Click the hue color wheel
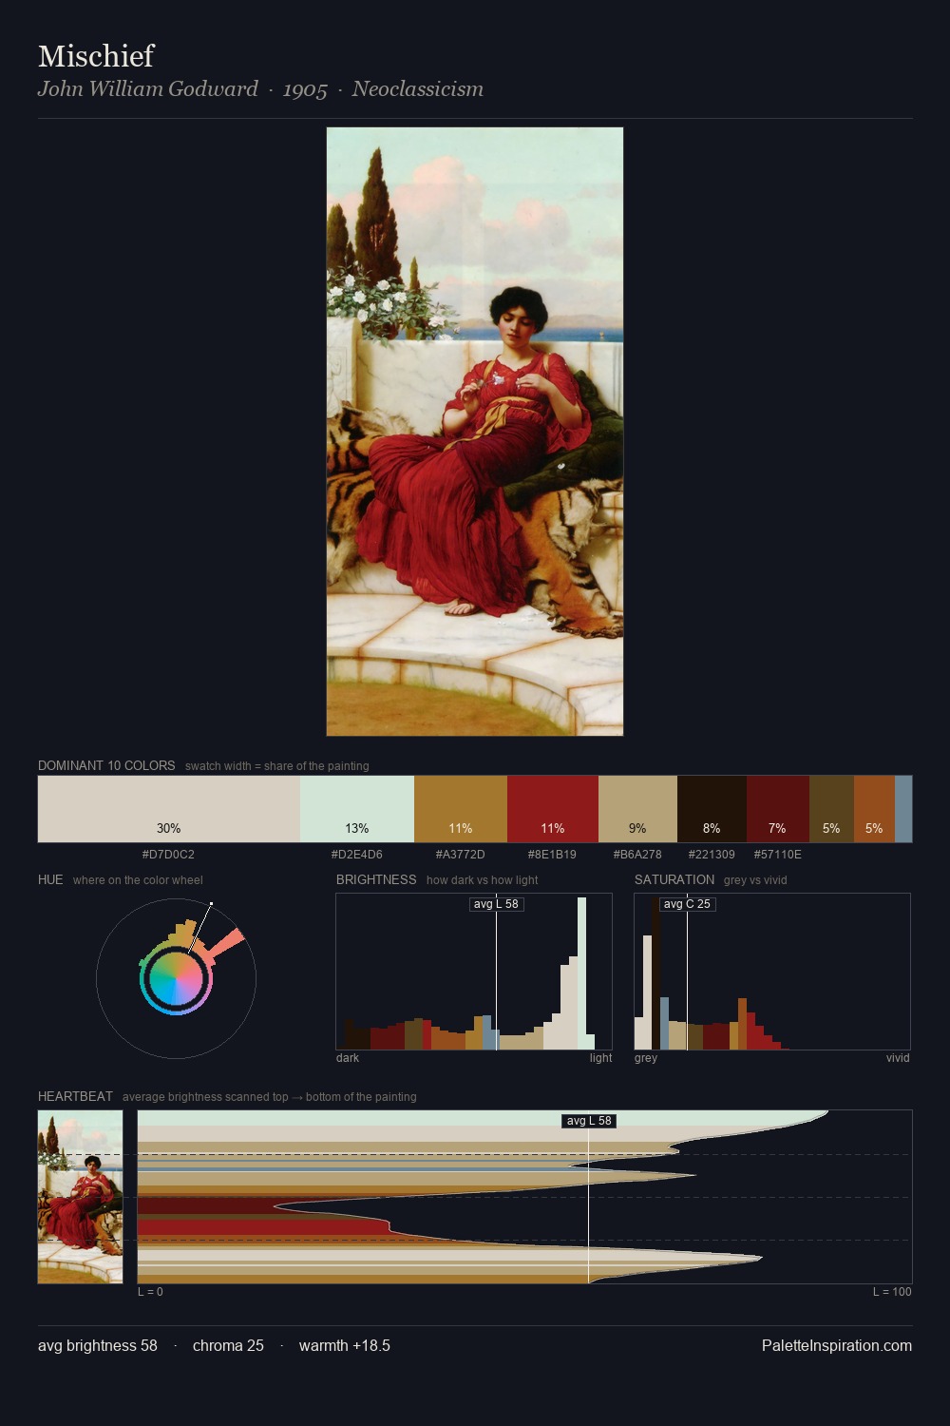This screenshot has width=950, height=1426. pos(176,978)
